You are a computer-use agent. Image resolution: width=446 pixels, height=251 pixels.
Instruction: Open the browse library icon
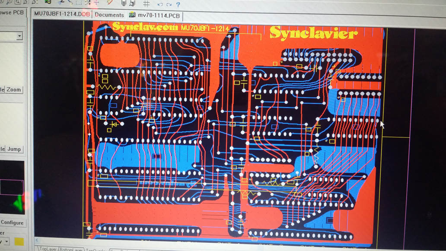[132, 3]
